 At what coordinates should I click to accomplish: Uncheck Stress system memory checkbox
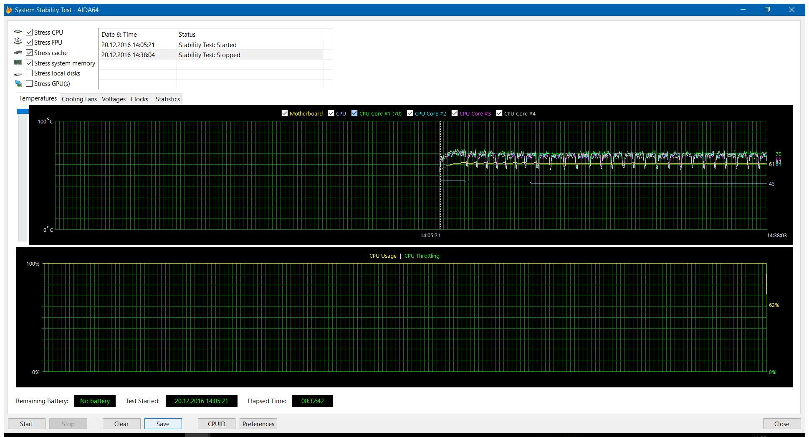coord(29,63)
